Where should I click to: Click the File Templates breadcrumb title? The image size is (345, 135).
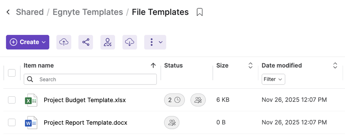pyautogui.click(x=160, y=12)
